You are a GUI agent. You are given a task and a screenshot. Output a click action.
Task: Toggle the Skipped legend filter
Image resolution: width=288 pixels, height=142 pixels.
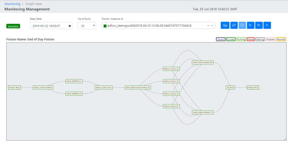tap(270, 39)
